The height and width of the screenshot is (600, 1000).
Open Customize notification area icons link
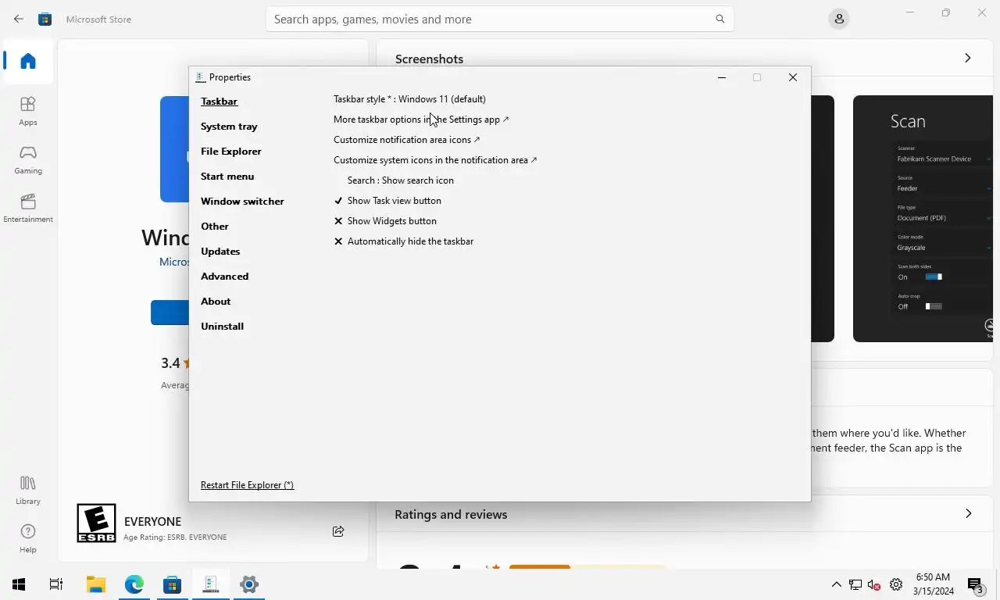click(406, 140)
